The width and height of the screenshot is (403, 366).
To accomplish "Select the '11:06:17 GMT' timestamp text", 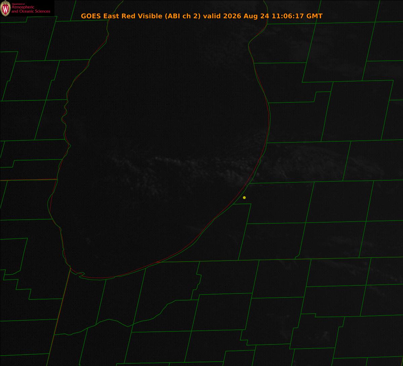I will tap(297, 16).
